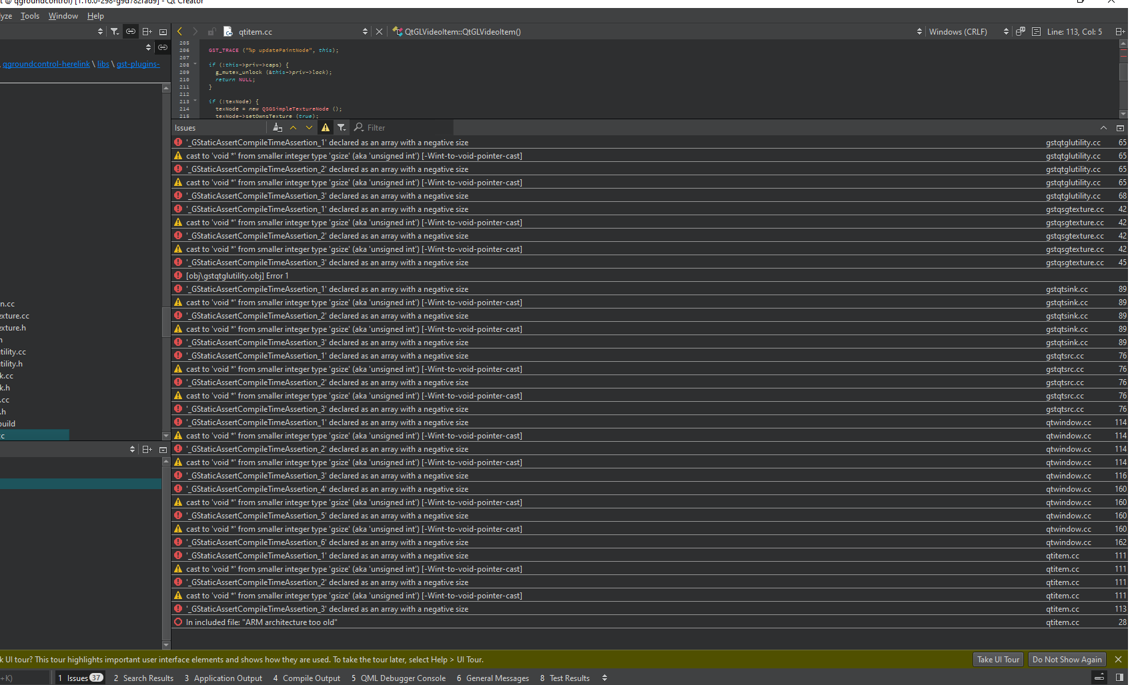This screenshot has width=1142, height=685.
Task: Toggle the file lock icon next to qtitem.cc
Action: pyautogui.click(x=211, y=31)
